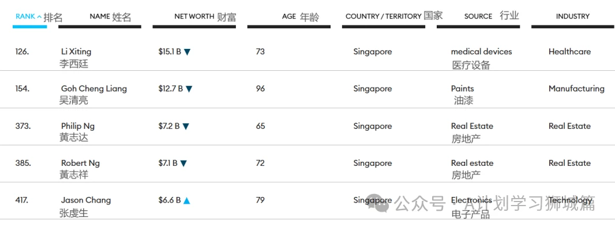Viewport: 615px width, 228px height.
Task: Click the down triangle next to $7.1 B
Action: point(183,164)
